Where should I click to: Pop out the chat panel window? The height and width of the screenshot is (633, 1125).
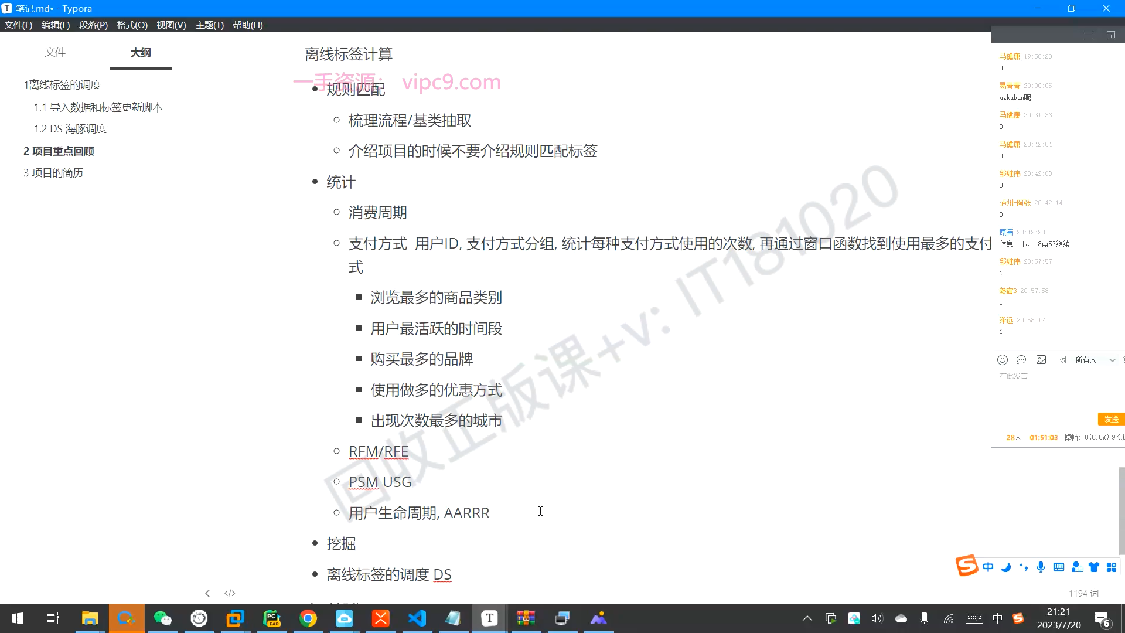[1110, 35]
